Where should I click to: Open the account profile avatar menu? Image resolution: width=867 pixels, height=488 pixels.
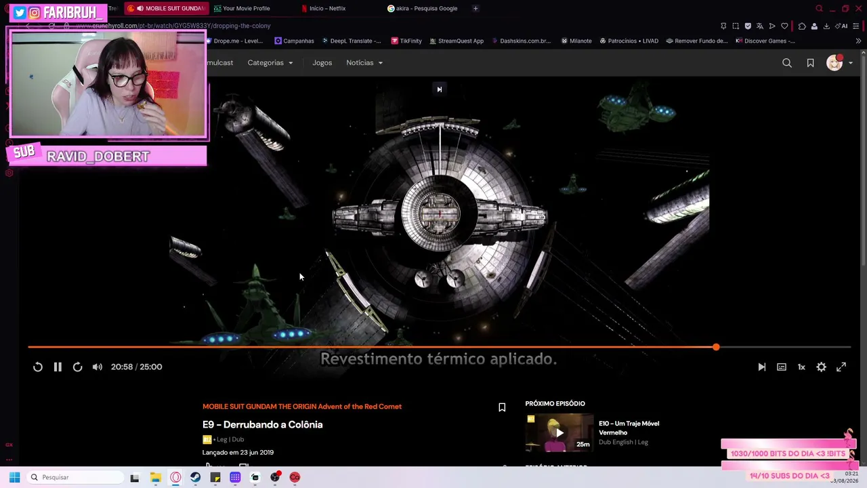point(839,63)
